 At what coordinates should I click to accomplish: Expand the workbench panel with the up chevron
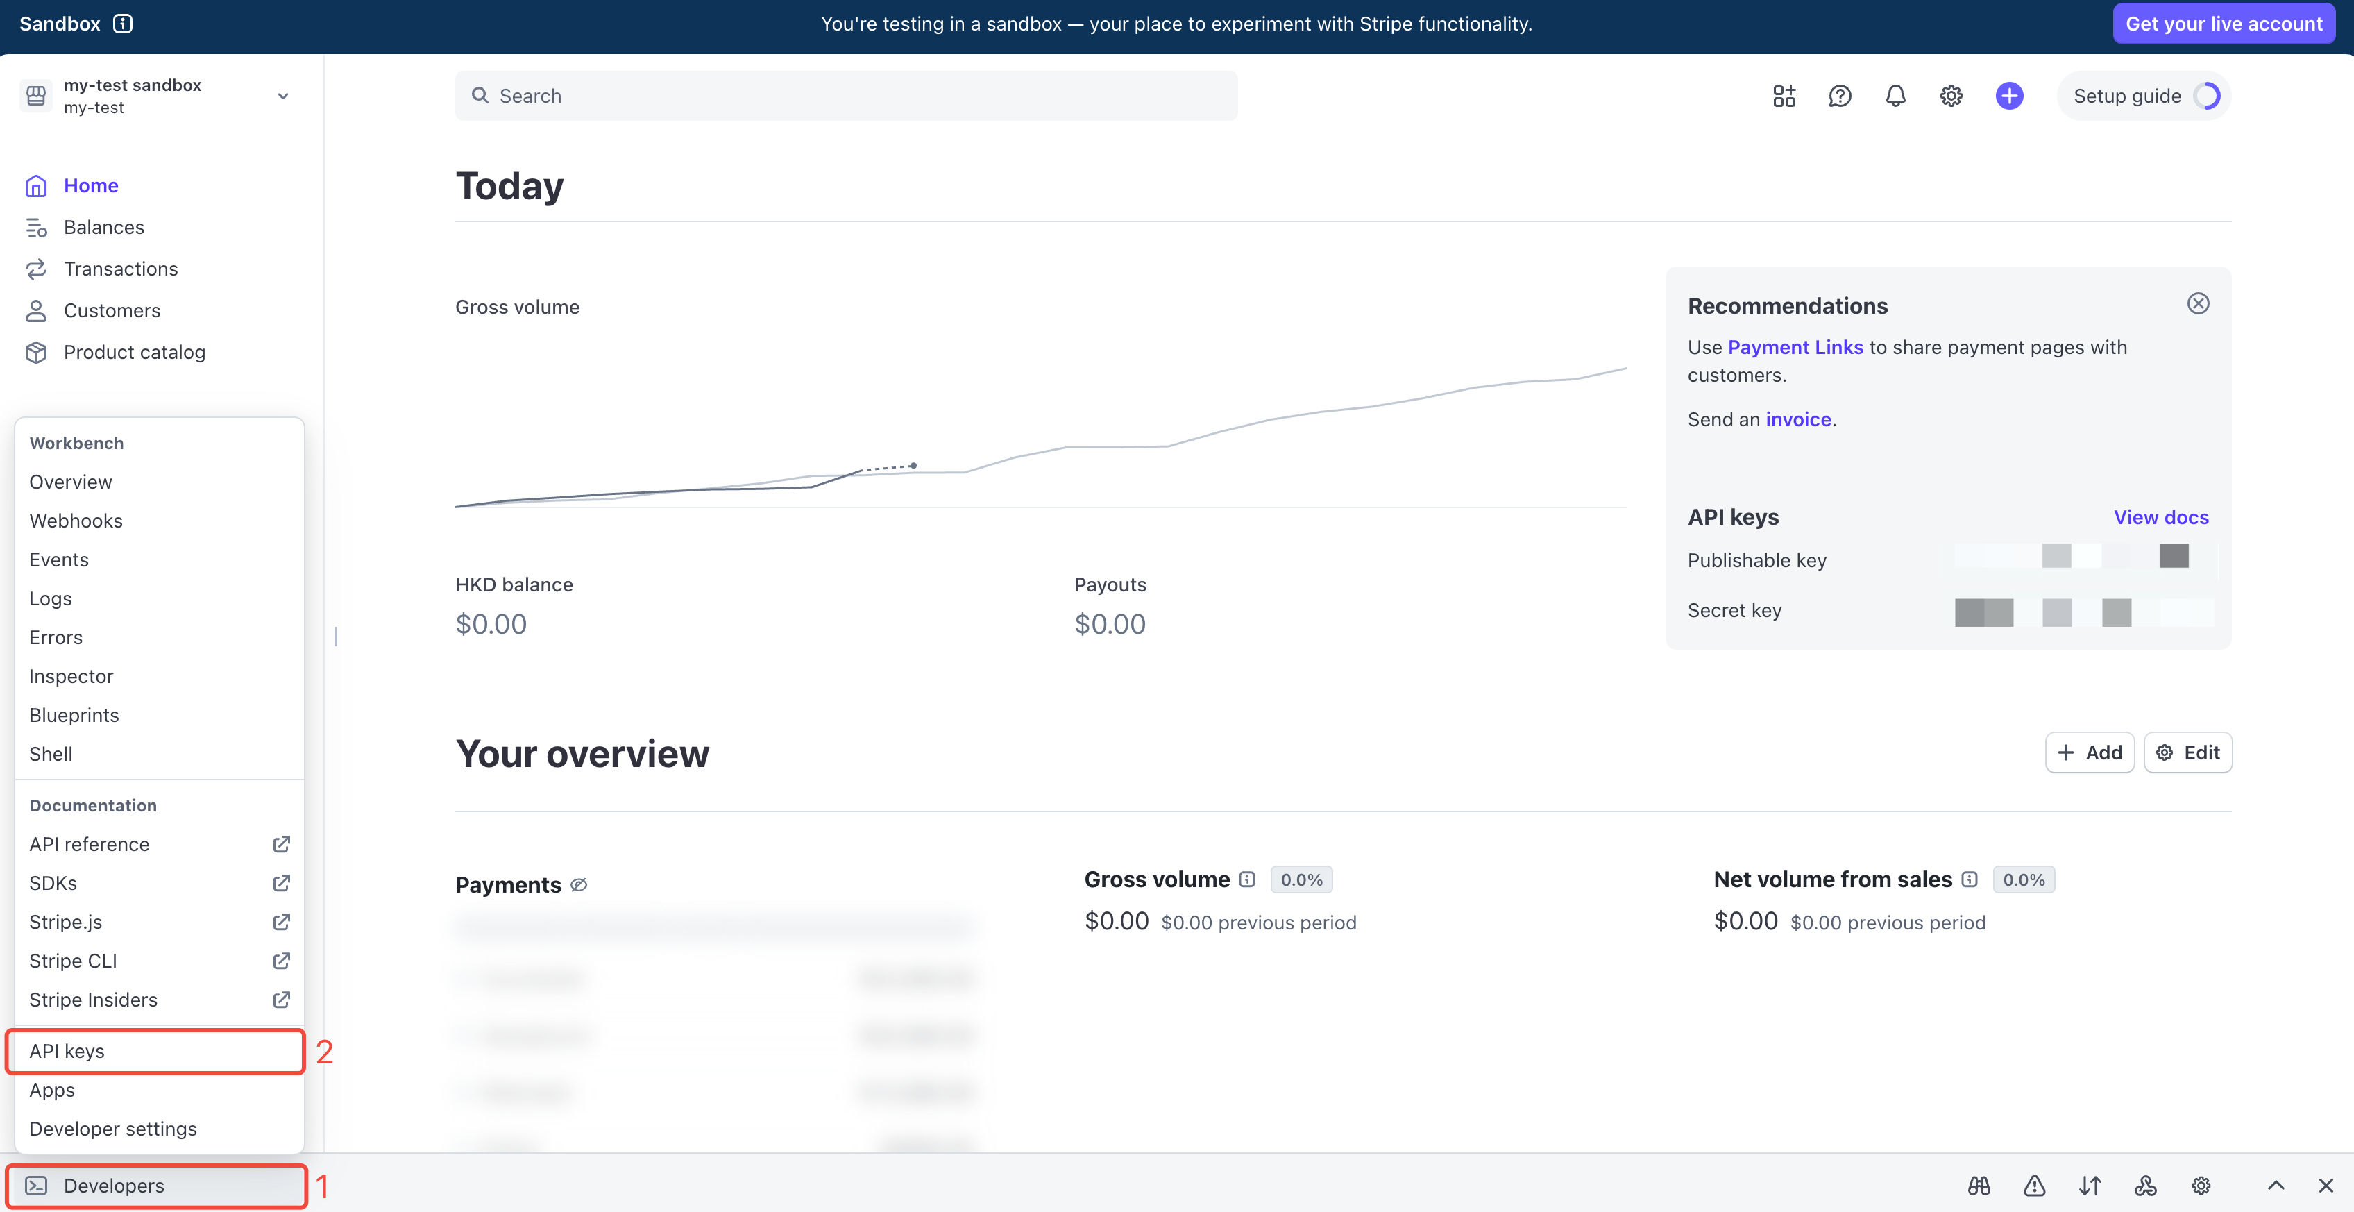pos(2276,1186)
